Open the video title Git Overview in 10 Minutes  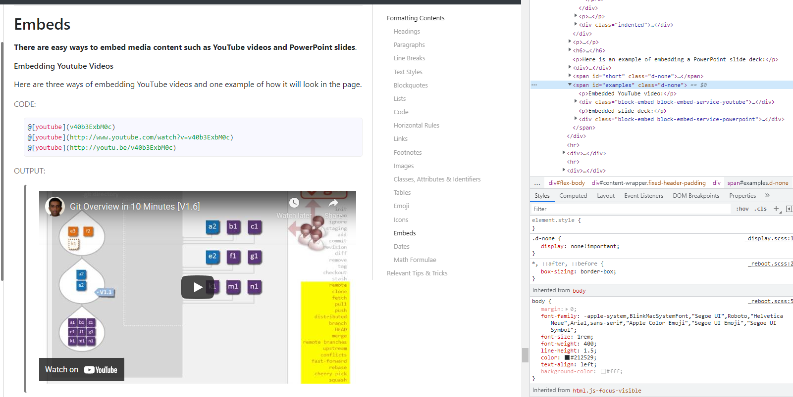pyautogui.click(x=135, y=207)
